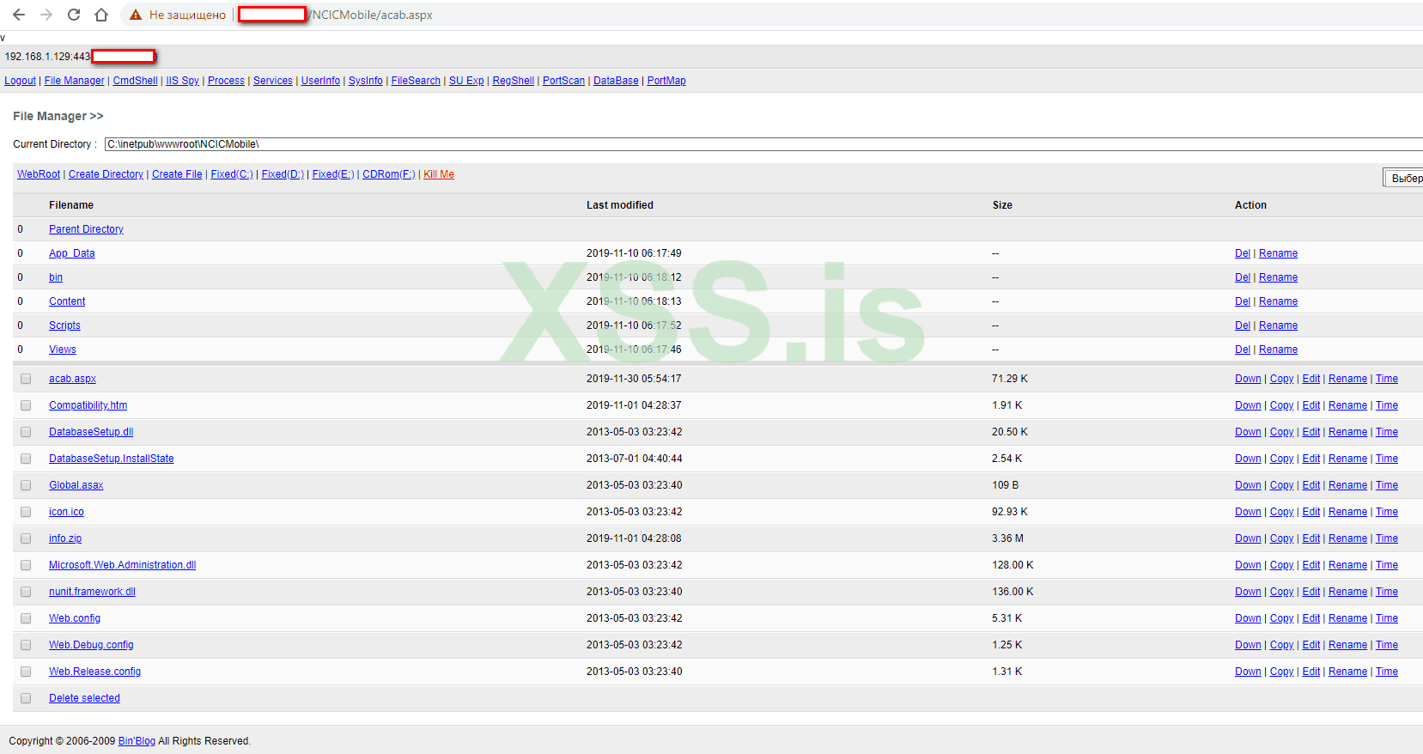This screenshot has height=754, width=1423.
Task: Open the Microsoft.Web.Administration.dll file link
Action: [123, 565]
